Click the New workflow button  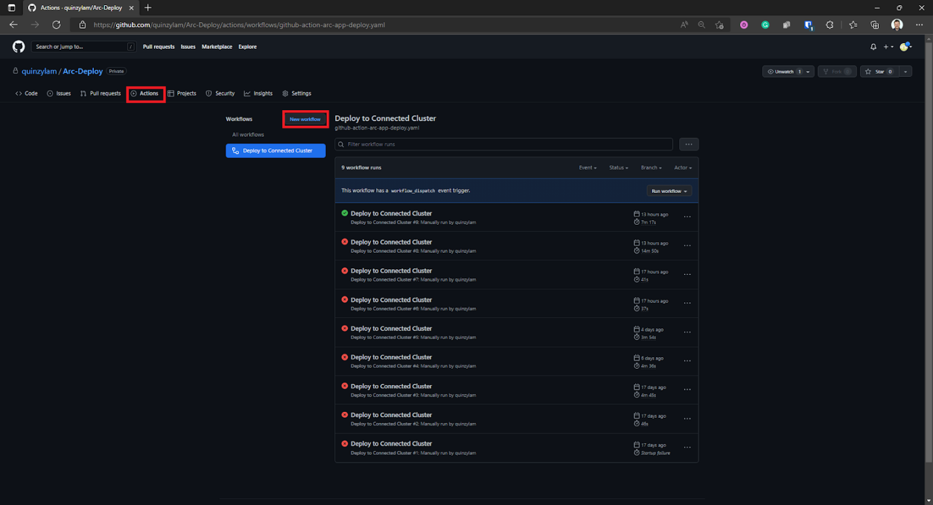click(x=305, y=119)
